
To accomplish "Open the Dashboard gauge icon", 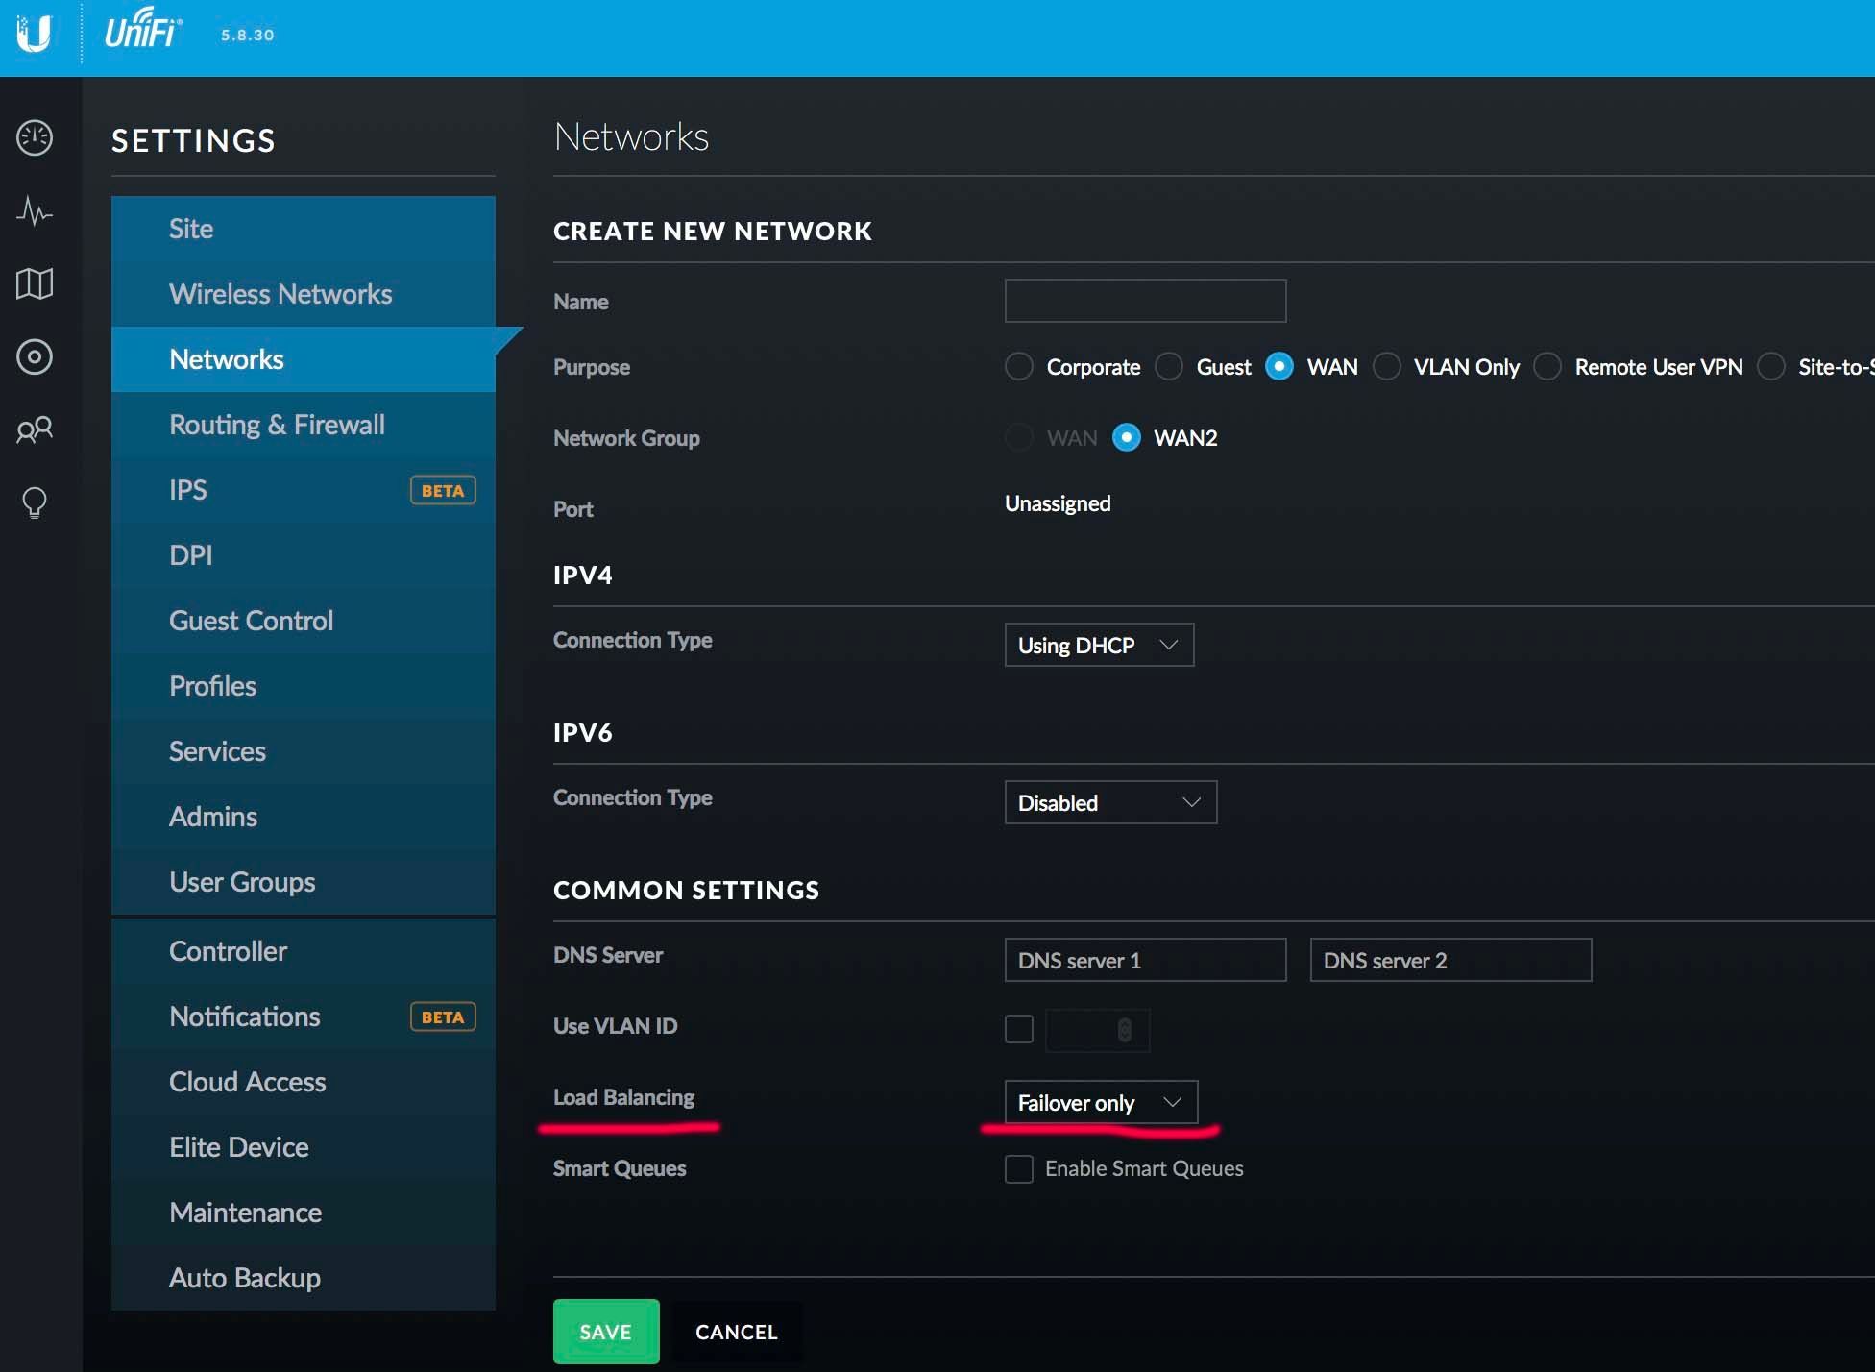I will 35,137.
